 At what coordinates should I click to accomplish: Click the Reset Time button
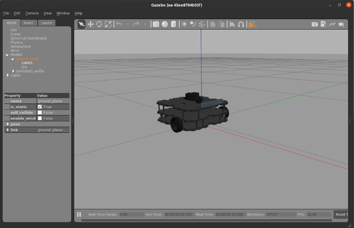pos(341,214)
